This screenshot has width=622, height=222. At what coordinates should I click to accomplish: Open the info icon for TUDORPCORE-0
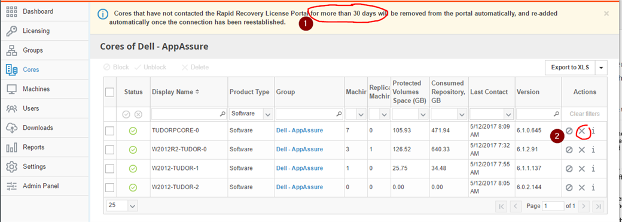(593, 130)
